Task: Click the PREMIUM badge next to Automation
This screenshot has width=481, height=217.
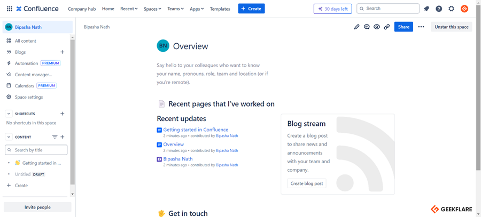Action: click(x=51, y=63)
